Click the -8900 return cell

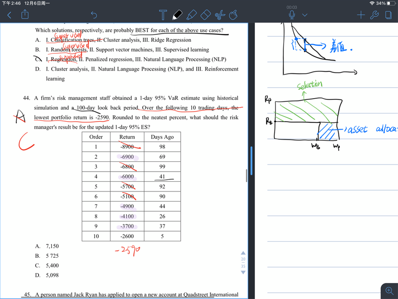point(127,147)
